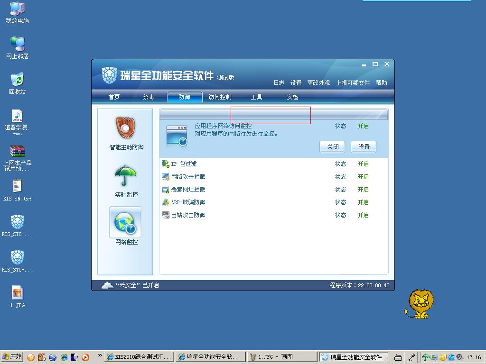
Task: Launch Internet Explorer from quick launch
Action: (x=64, y=357)
